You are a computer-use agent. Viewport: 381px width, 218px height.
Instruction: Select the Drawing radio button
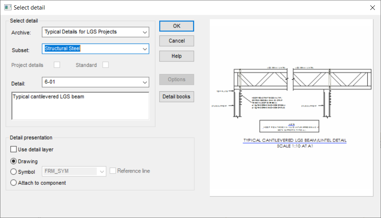[14, 161]
